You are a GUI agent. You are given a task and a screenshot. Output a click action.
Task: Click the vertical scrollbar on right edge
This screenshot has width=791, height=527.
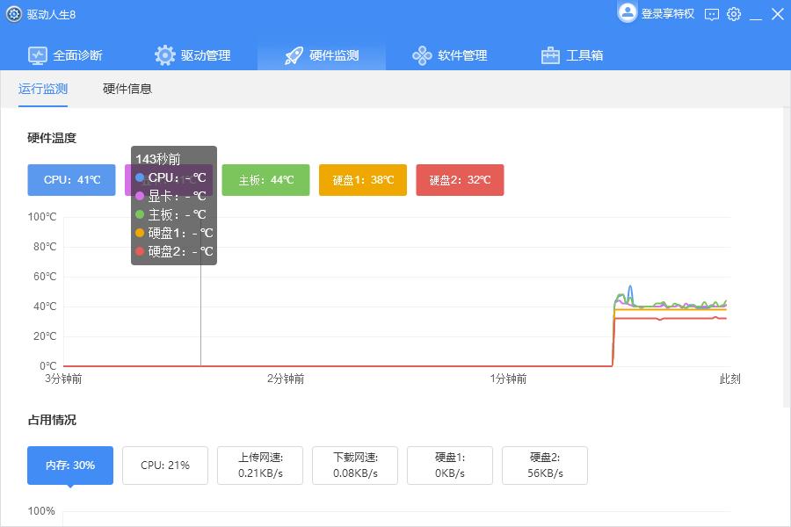787,257
